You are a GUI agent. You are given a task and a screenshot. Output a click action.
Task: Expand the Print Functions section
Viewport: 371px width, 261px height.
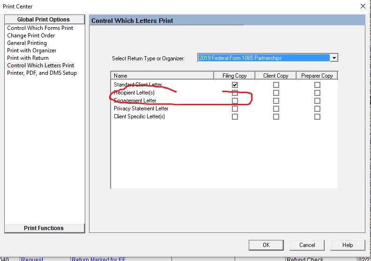point(44,228)
